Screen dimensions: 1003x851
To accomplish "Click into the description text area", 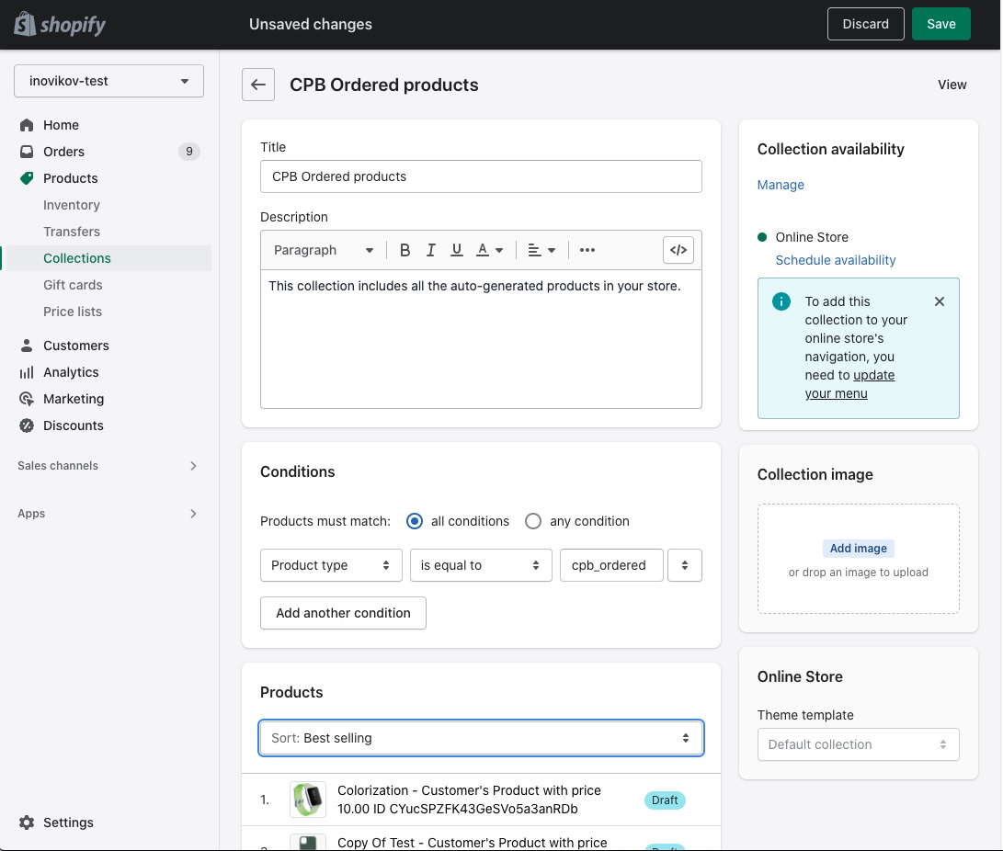I will pos(481,339).
